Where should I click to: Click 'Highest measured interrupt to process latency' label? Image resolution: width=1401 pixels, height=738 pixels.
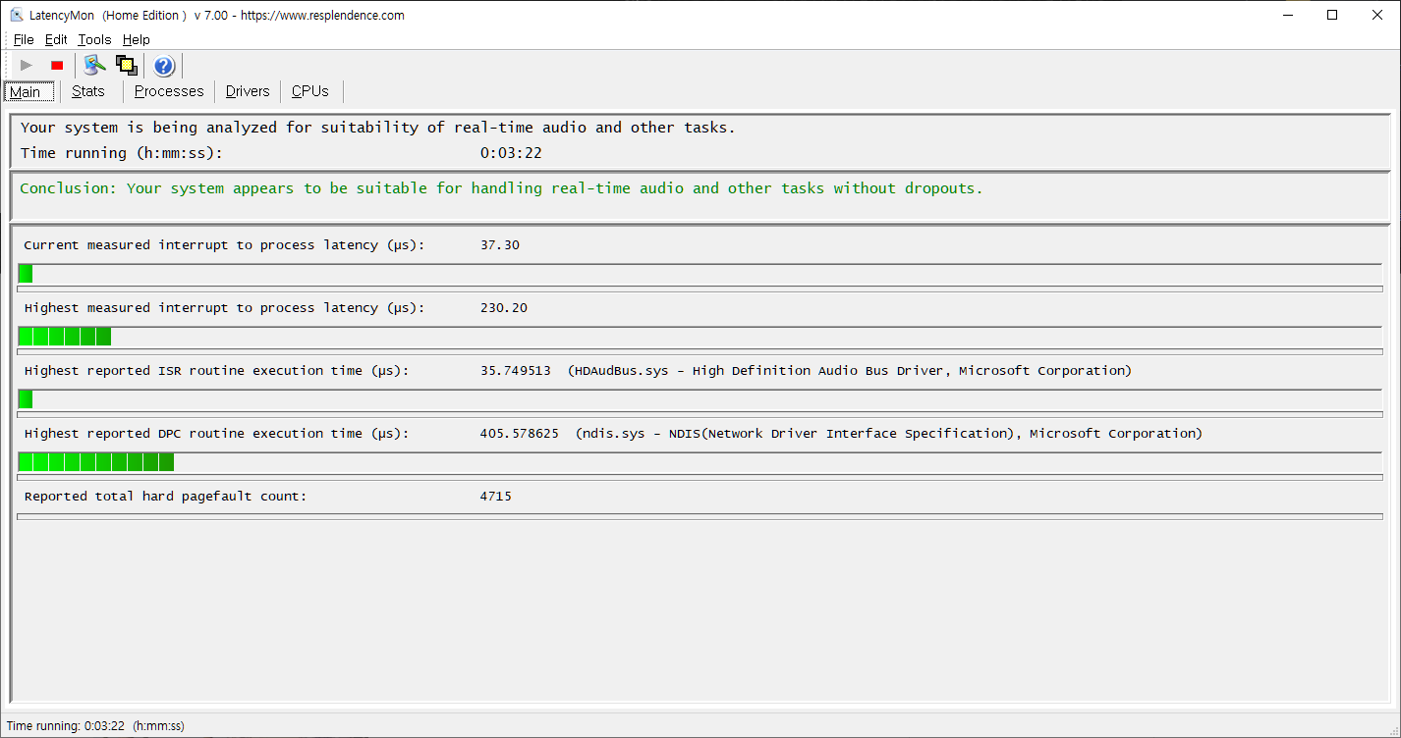click(224, 308)
